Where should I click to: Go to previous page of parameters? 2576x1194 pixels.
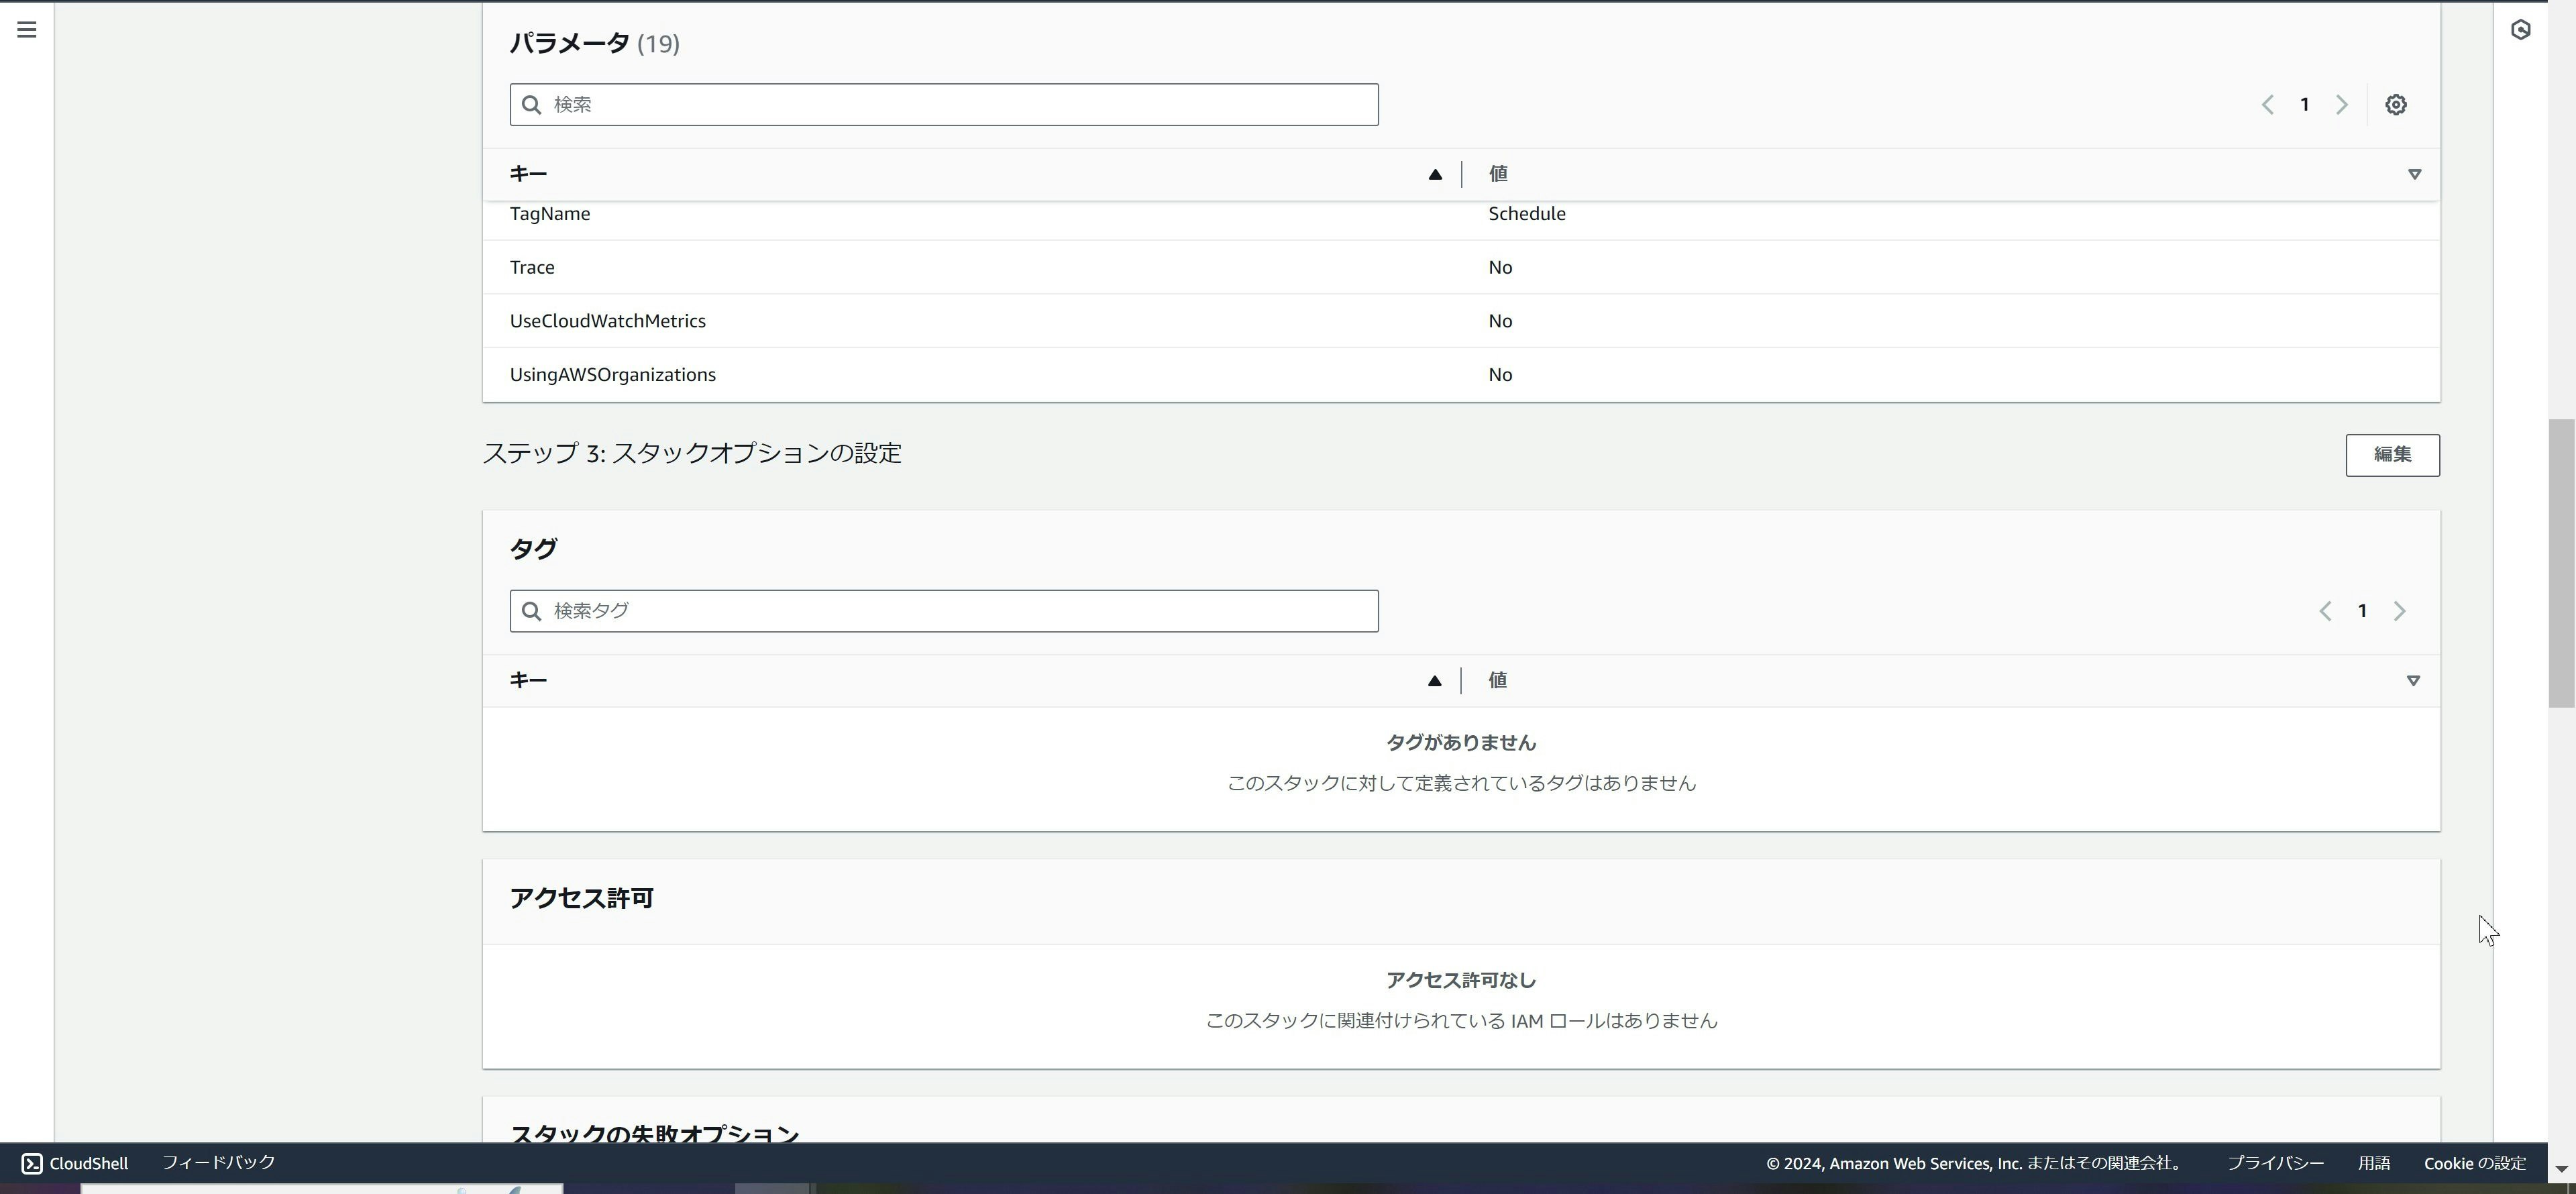[2267, 105]
